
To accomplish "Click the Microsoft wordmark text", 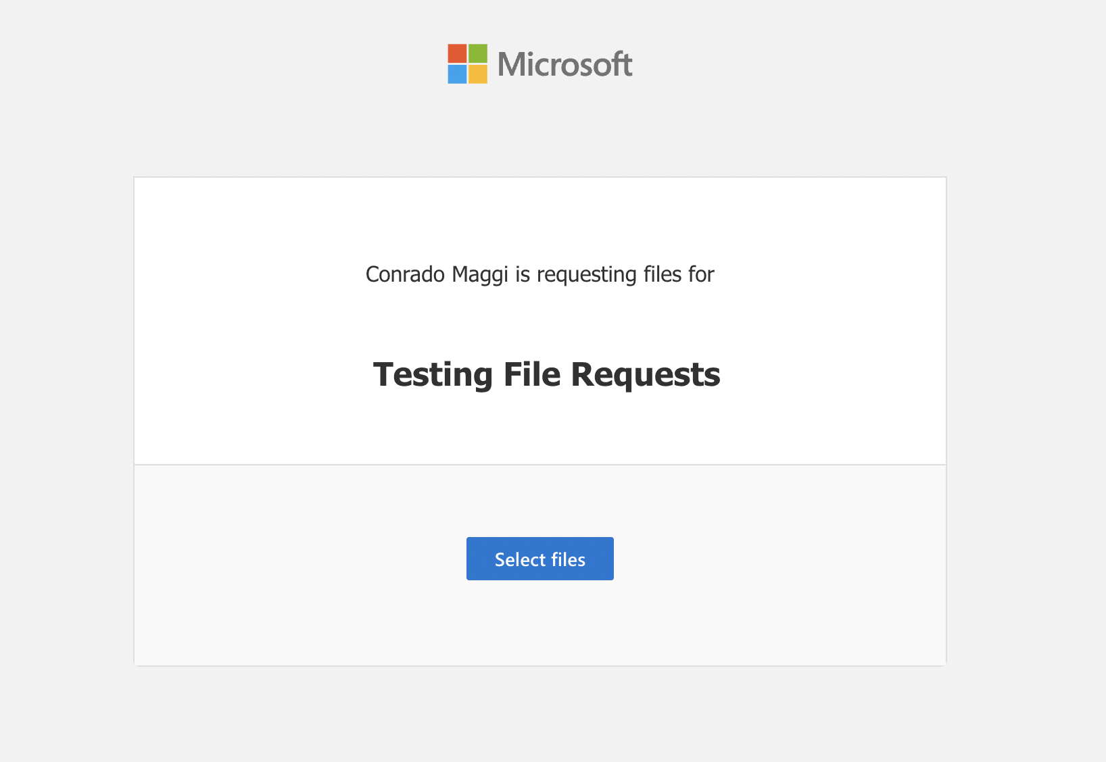I will click(x=564, y=63).
